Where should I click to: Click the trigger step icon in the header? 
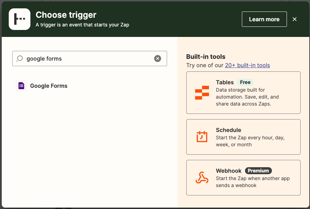pos(19,19)
